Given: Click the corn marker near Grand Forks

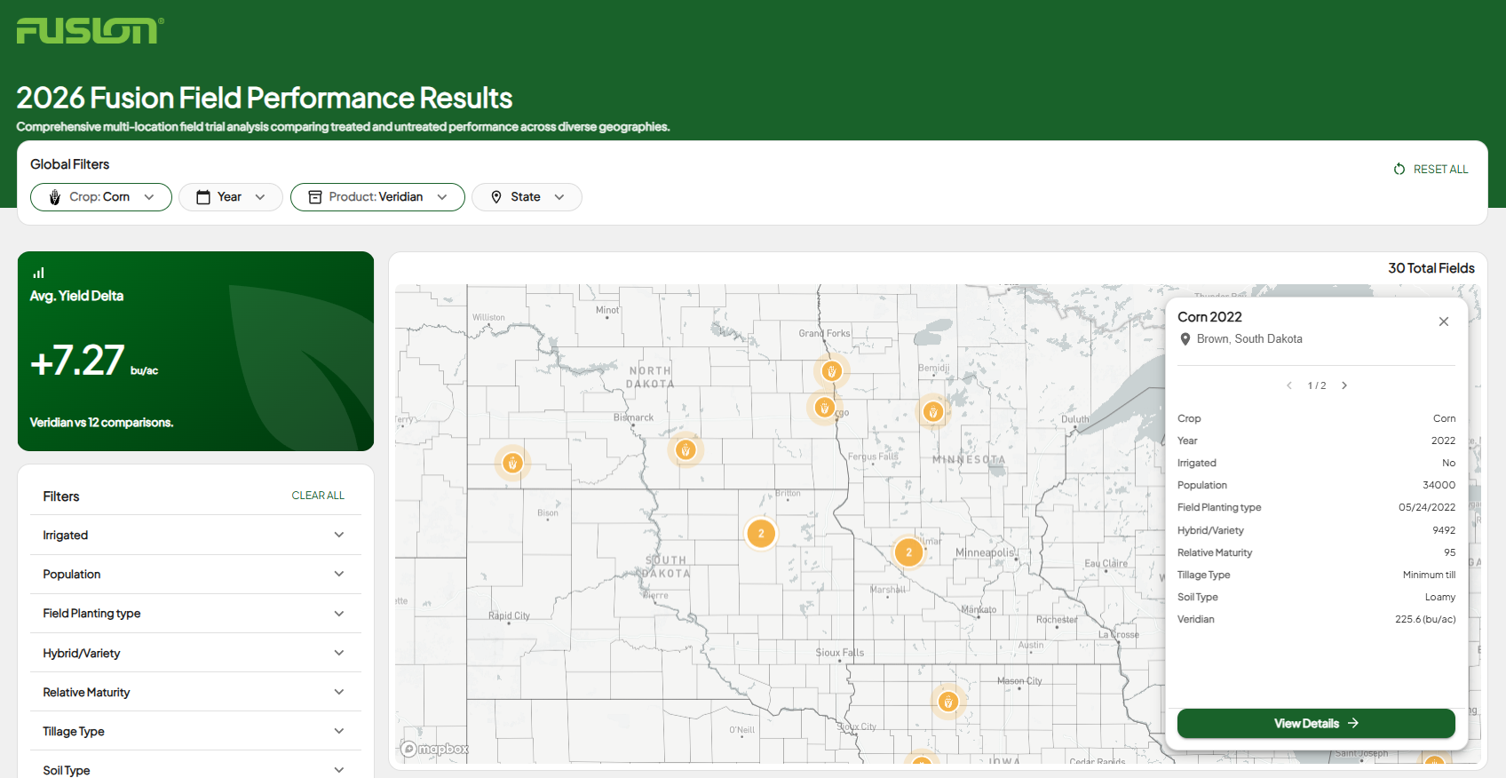Looking at the screenshot, I should (x=831, y=371).
